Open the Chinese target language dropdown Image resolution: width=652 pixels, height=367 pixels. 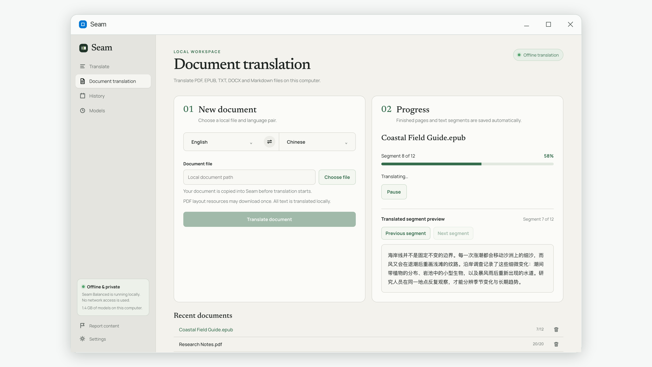pyautogui.click(x=317, y=142)
